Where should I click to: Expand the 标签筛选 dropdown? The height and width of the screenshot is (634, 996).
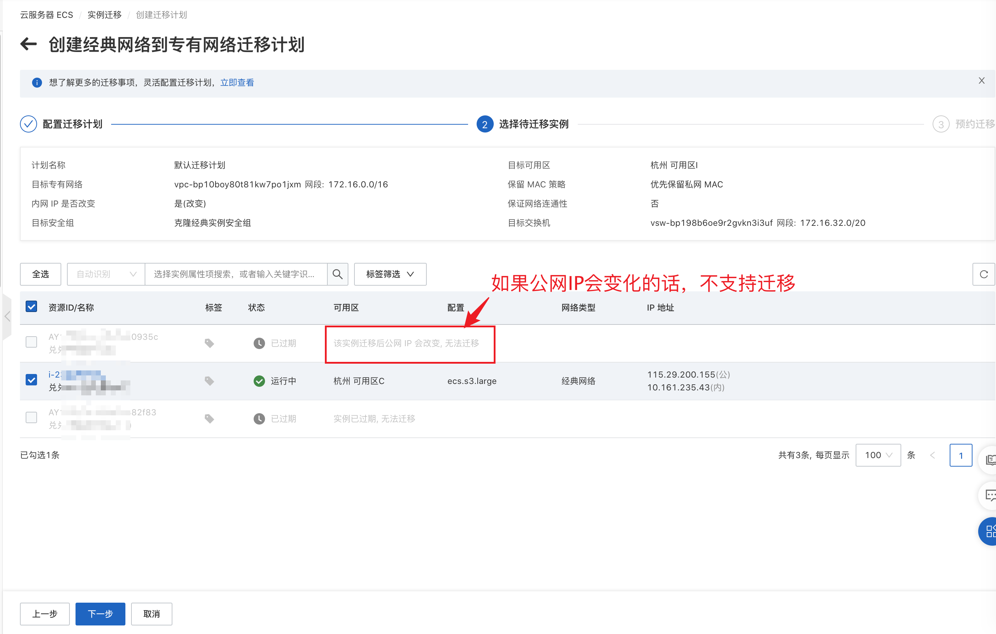(390, 274)
